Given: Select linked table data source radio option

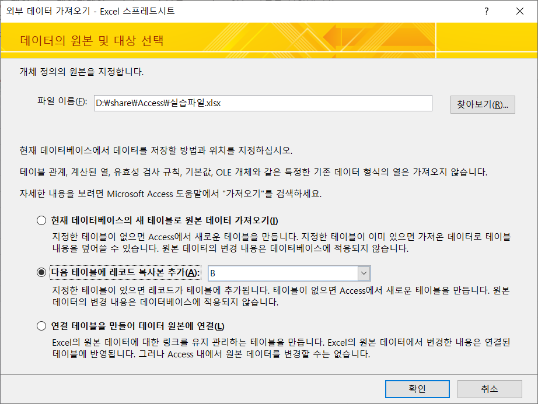Looking at the screenshot, I should (x=41, y=325).
